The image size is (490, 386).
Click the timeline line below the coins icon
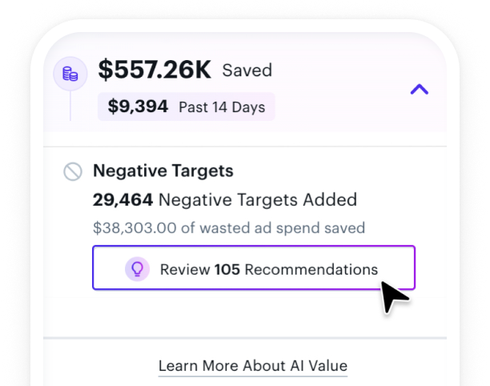(70, 104)
